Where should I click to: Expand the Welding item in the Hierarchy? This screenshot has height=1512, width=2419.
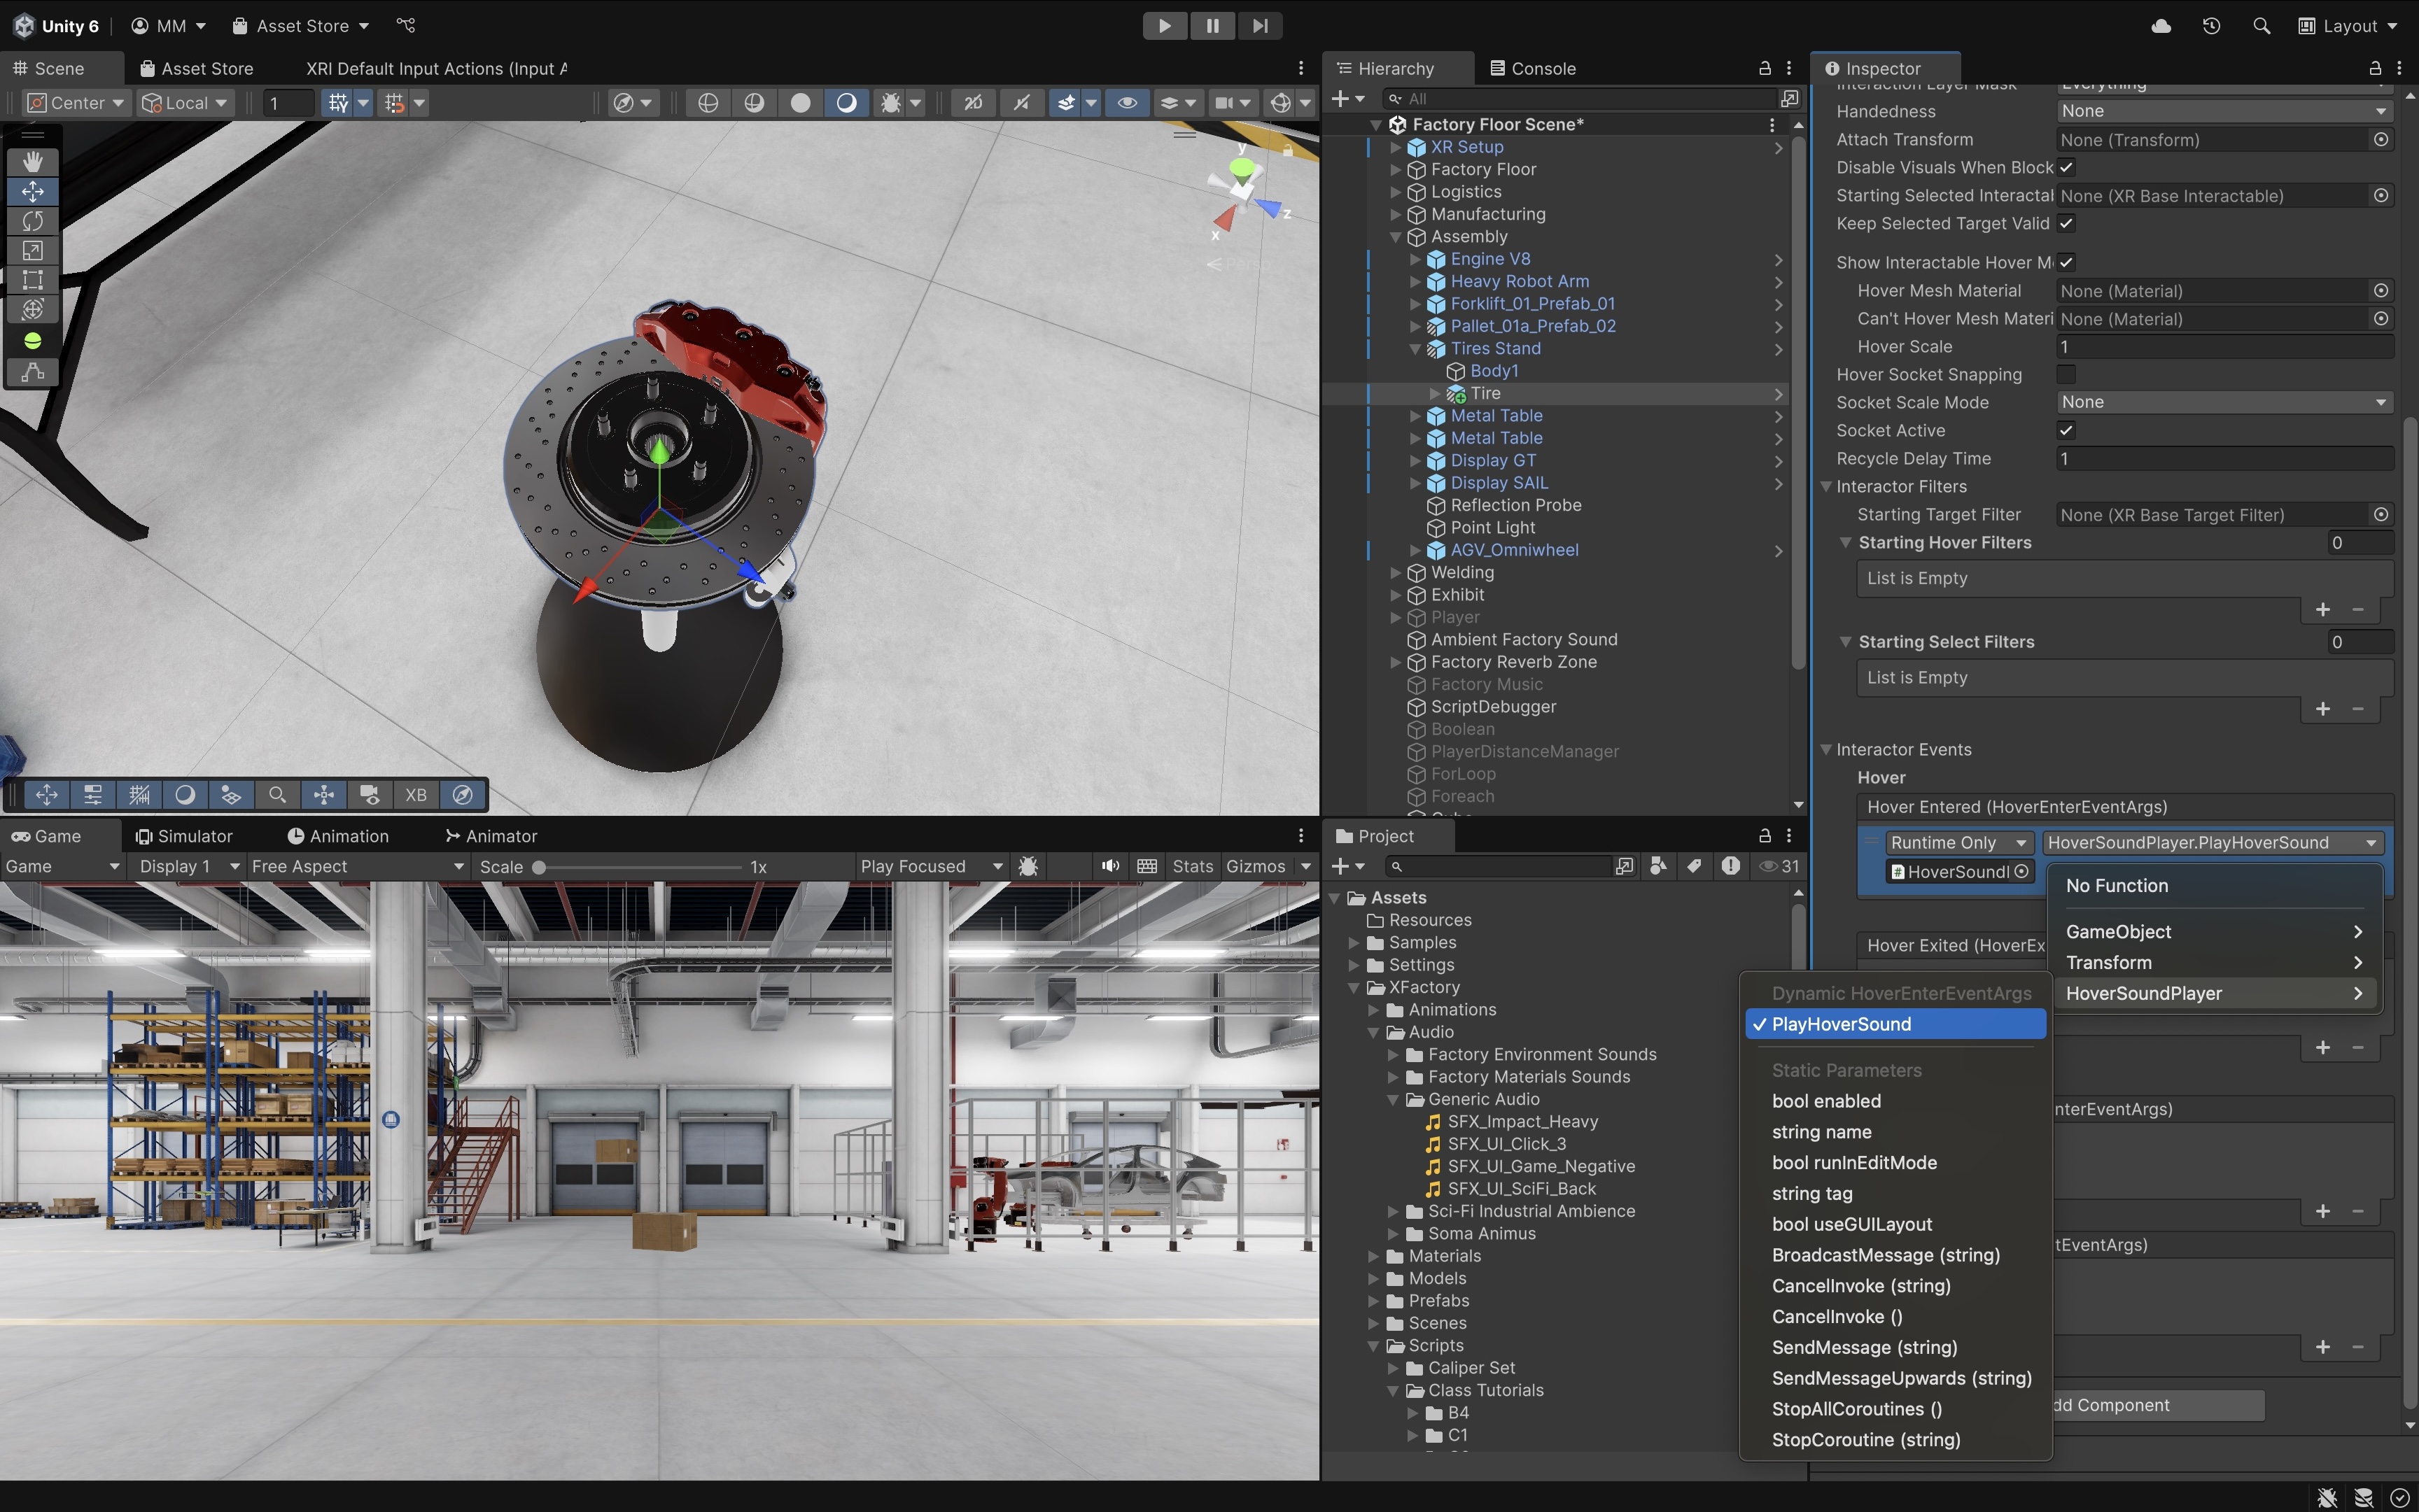point(1396,572)
